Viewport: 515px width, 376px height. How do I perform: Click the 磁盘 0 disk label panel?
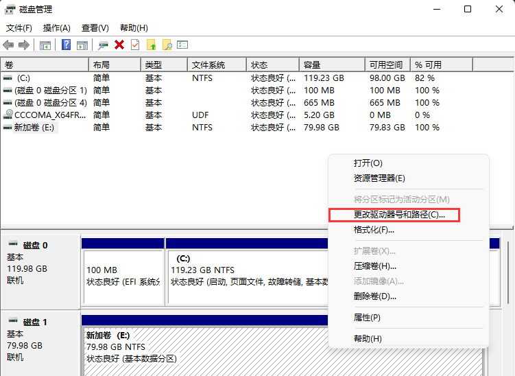[41, 271]
